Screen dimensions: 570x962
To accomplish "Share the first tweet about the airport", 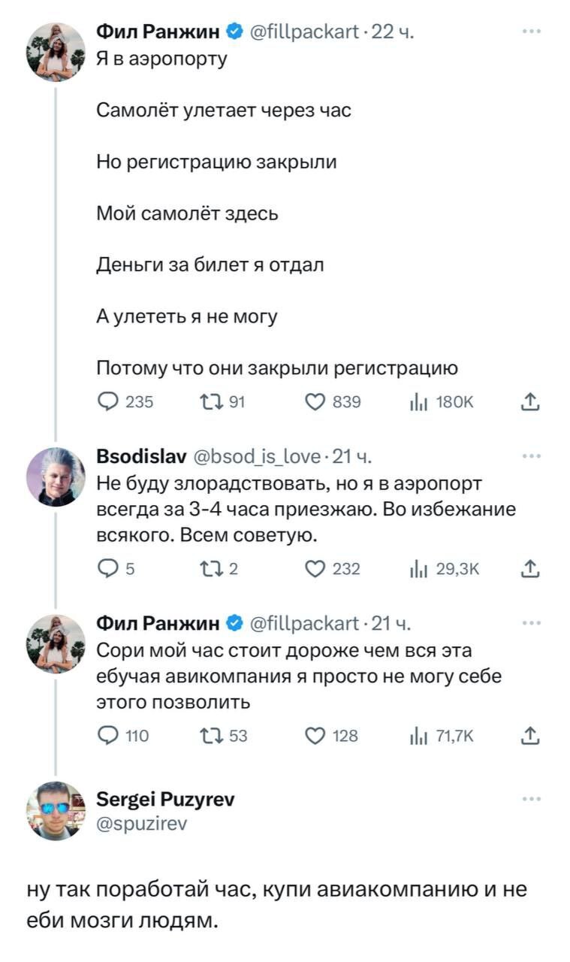I will click(530, 402).
